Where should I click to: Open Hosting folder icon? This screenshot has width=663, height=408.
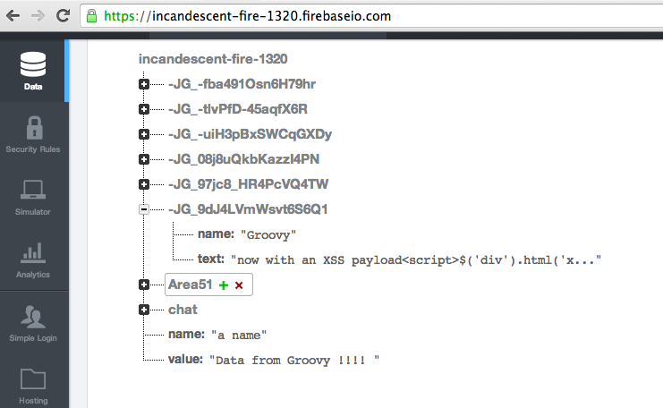pyautogui.click(x=33, y=379)
